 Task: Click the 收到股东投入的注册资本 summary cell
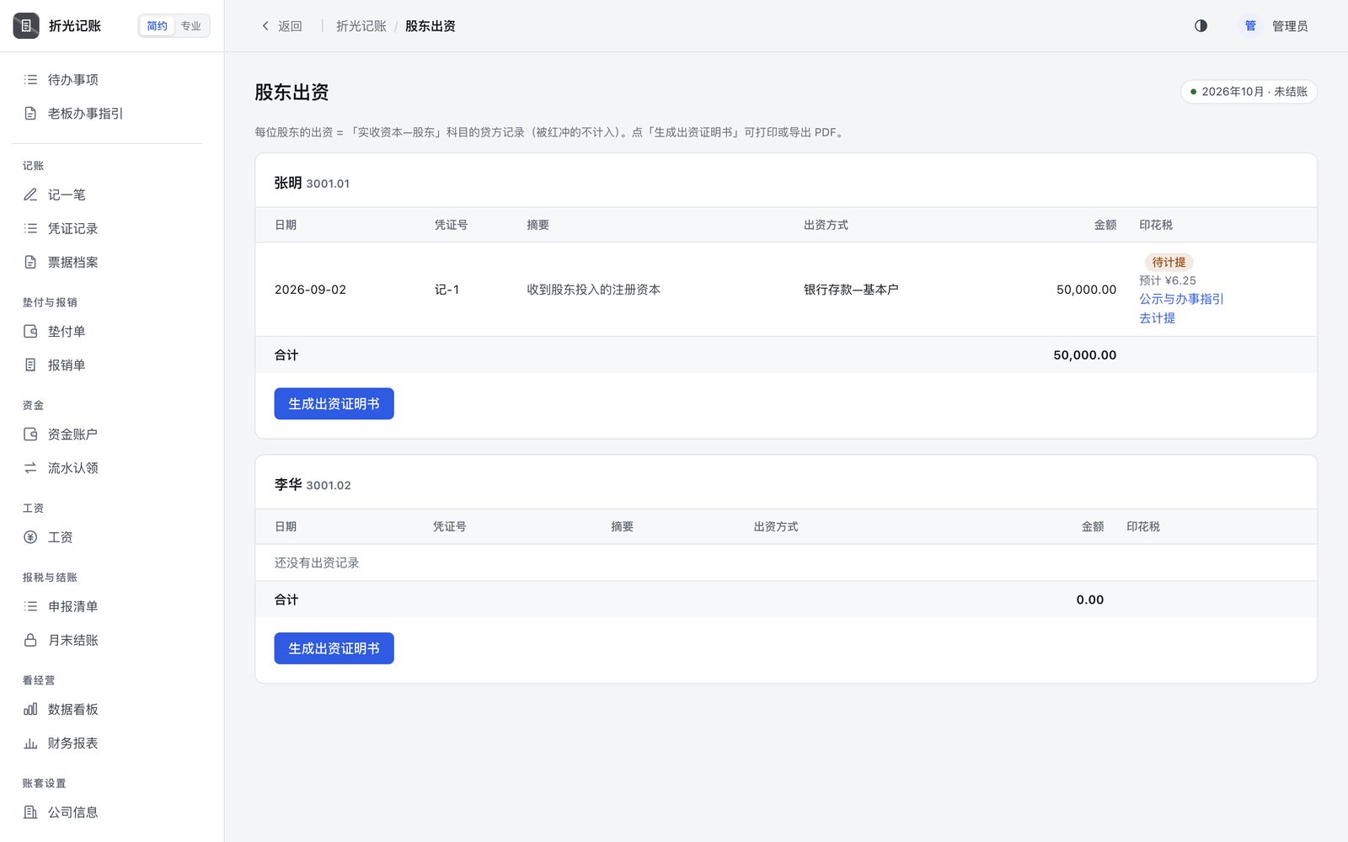(x=593, y=290)
